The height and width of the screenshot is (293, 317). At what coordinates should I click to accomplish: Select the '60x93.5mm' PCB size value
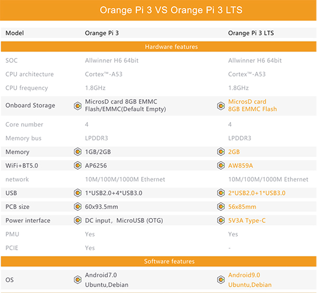101,207
